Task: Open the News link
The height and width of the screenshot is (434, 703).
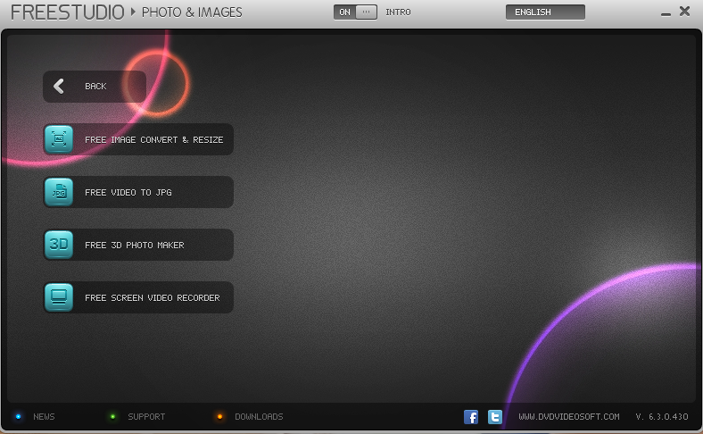Action: (x=44, y=417)
